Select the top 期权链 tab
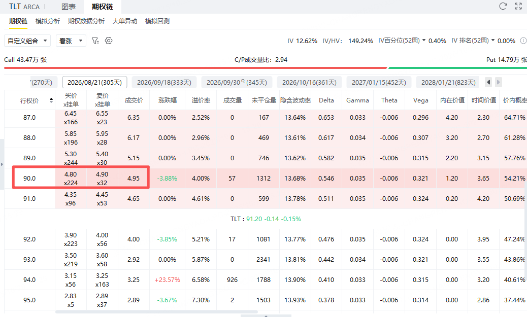 (x=102, y=7)
